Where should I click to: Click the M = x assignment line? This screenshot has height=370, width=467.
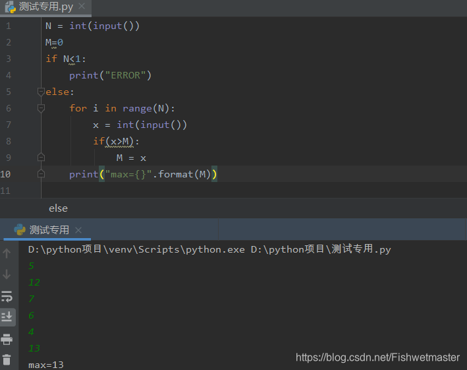click(131, 158)
